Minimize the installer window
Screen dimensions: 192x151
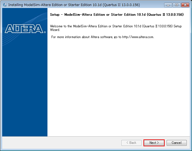[x=168, y=5]
